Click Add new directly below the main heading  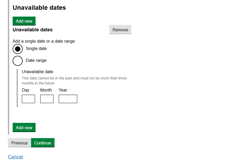point(24,21)
